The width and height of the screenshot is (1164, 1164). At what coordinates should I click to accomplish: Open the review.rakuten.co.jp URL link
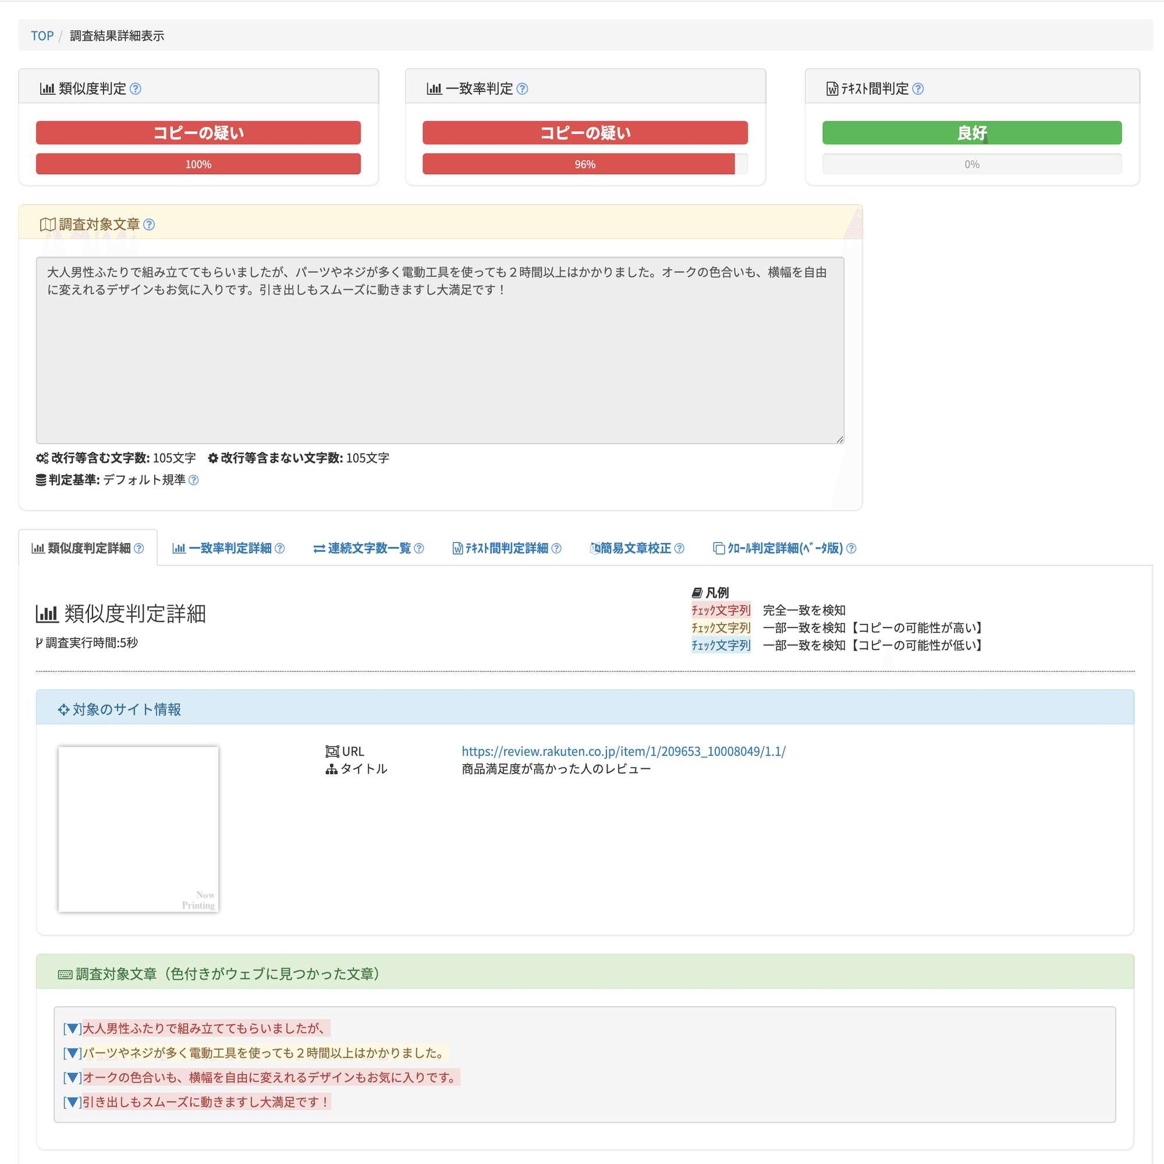point(623,751)
